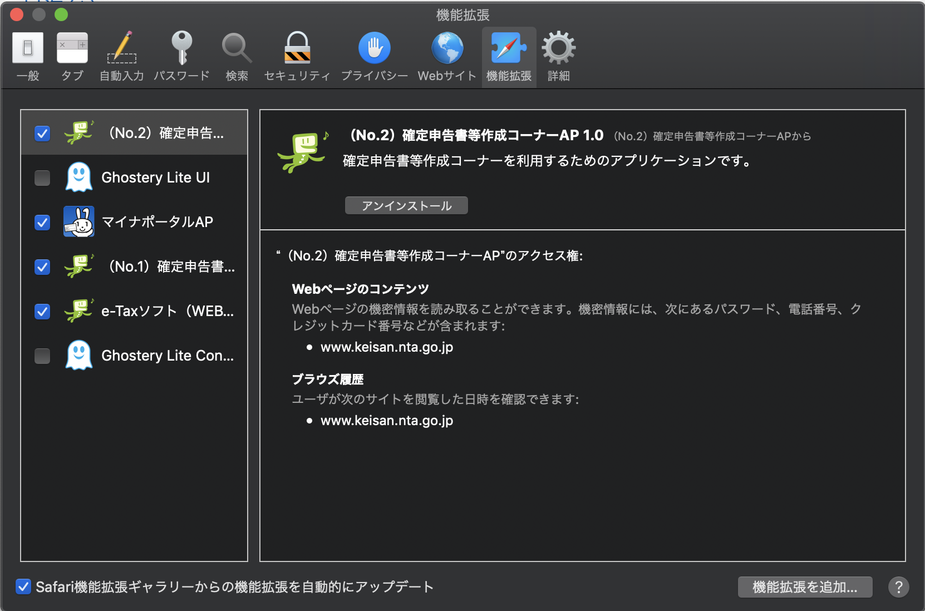Open the 一般 (General) preferences icon
This screenshot has width=925, height=611.
28,48
